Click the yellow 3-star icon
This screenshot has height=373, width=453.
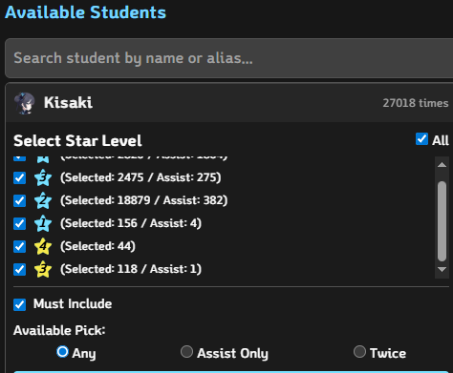pos(43,269)
